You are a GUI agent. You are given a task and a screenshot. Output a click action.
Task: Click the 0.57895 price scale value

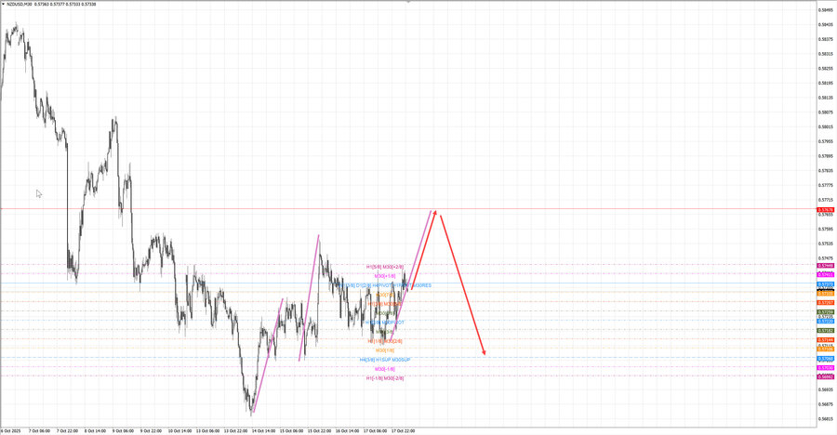[826, 156]
